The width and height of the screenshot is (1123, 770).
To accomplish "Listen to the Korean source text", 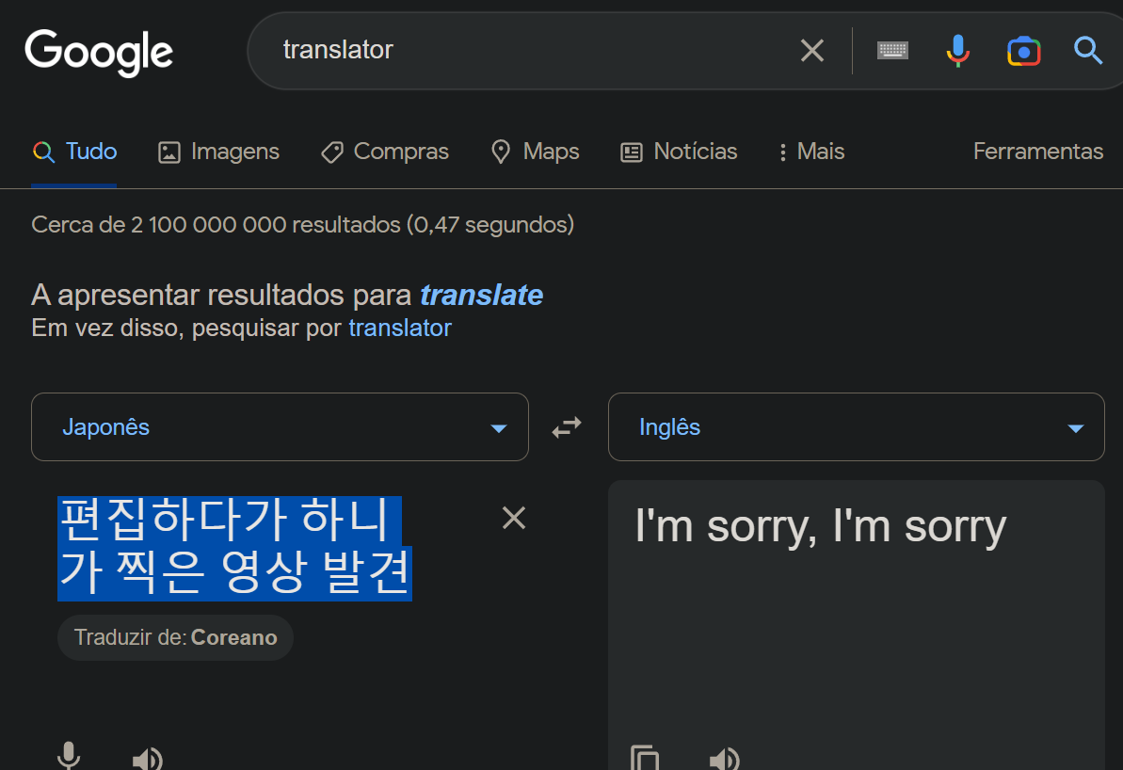I will coord(147,758).
